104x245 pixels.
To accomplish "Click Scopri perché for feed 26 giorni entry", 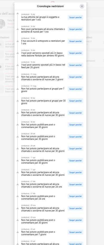I will click(x=75, y=65).
